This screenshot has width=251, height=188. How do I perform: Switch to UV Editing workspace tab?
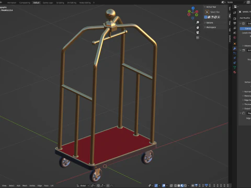[72, 3]
